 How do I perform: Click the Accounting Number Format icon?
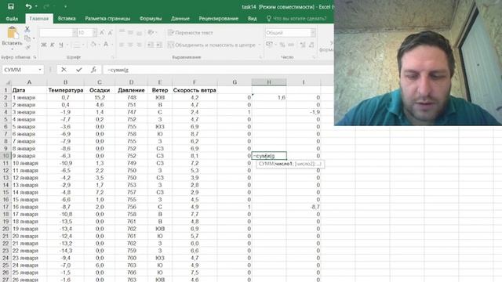click(x=269, y=45)
